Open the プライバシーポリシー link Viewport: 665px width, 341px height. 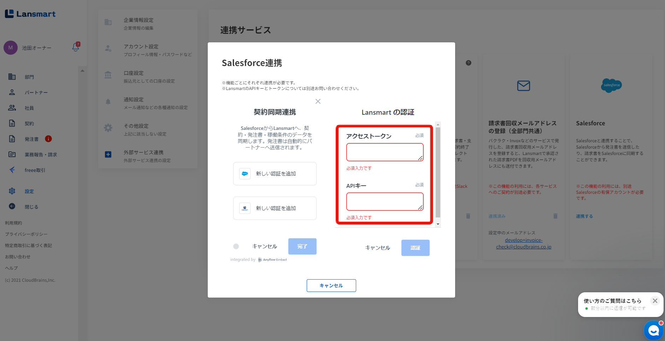point(26,234)
